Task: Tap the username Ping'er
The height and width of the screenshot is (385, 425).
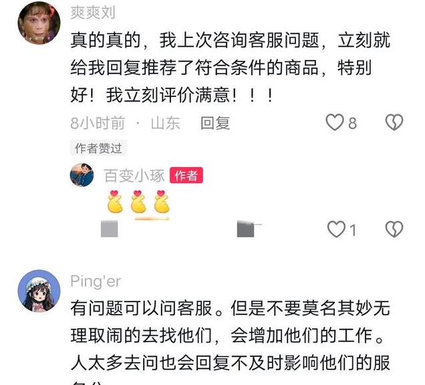Action: click(96, 281)
